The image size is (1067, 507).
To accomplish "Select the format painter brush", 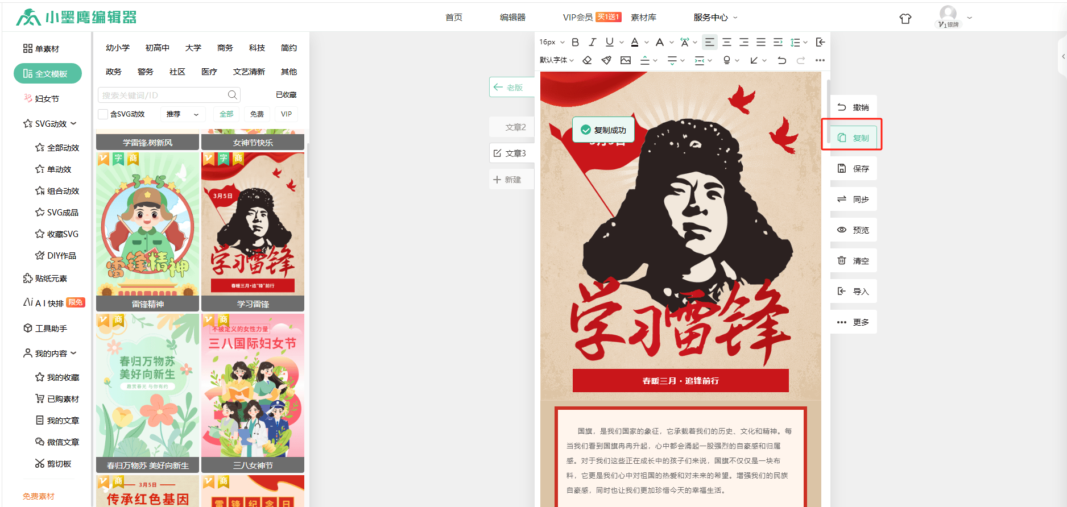I will [606, 60].
